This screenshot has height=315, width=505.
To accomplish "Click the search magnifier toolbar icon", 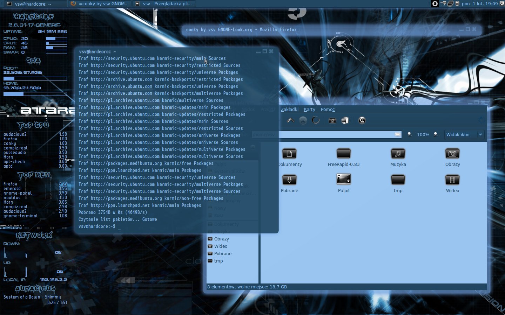I will 362,120.
